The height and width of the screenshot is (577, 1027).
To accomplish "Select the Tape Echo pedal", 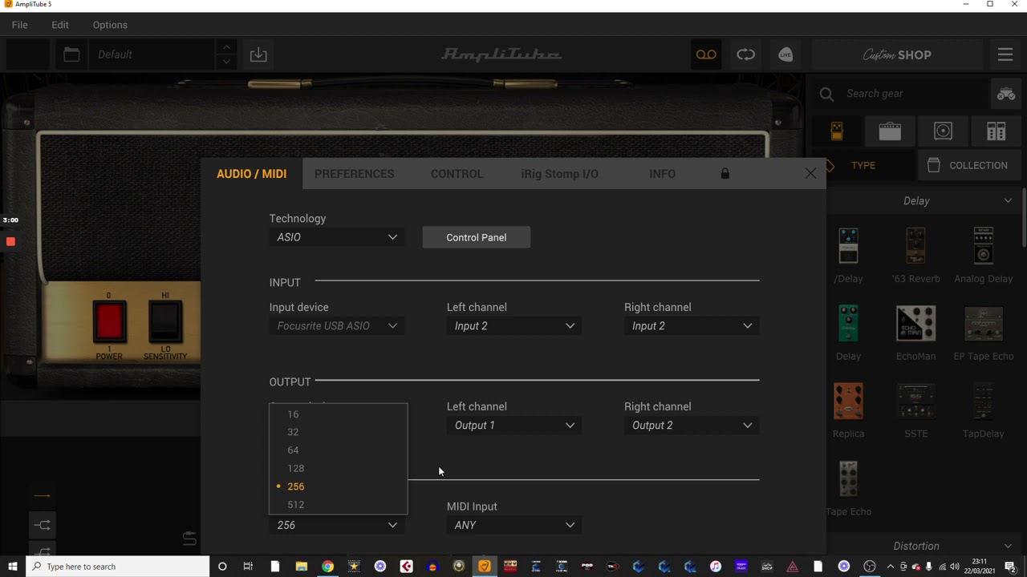I will (848, 488).
